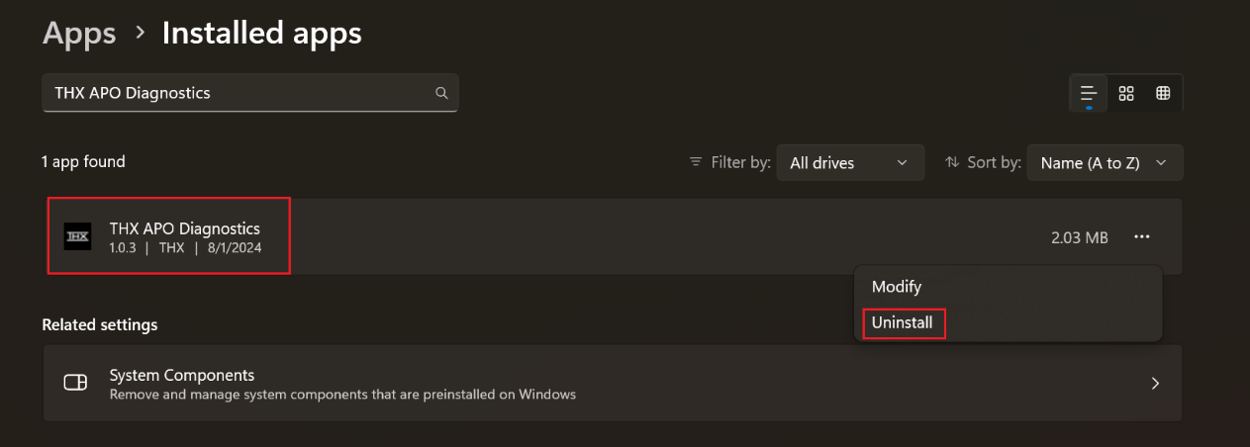The width and height of the screenshot is (1250, 447).
Task: Select the THX APO Diagnostics app name
Action: 185,228
